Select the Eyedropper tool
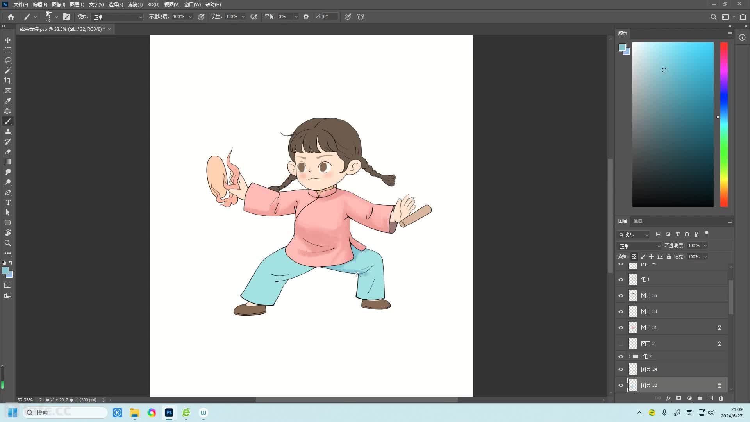 8,101
